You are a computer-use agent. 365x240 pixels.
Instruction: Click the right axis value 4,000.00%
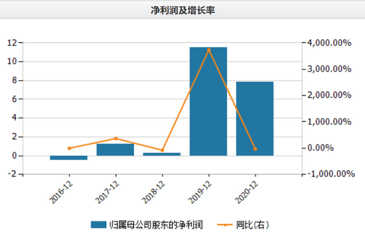[x=329, y=43]
